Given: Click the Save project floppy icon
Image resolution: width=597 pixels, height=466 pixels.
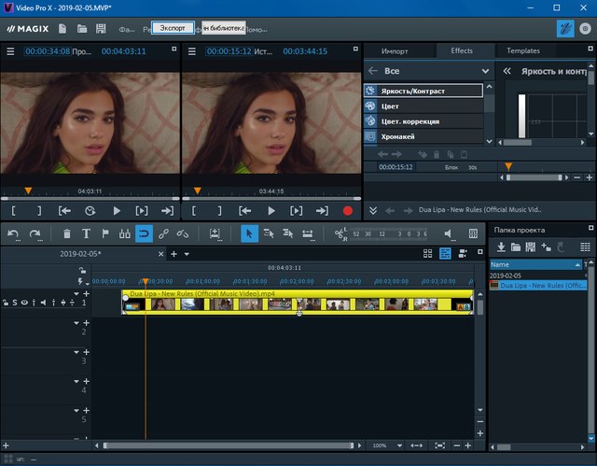Looking at the screenshot, I should 103,29.
